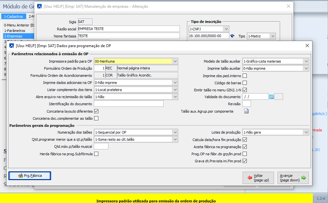Enable the Código de barras checkbox
The width and height of the screenshot is (328, 203).
[245, 83]
